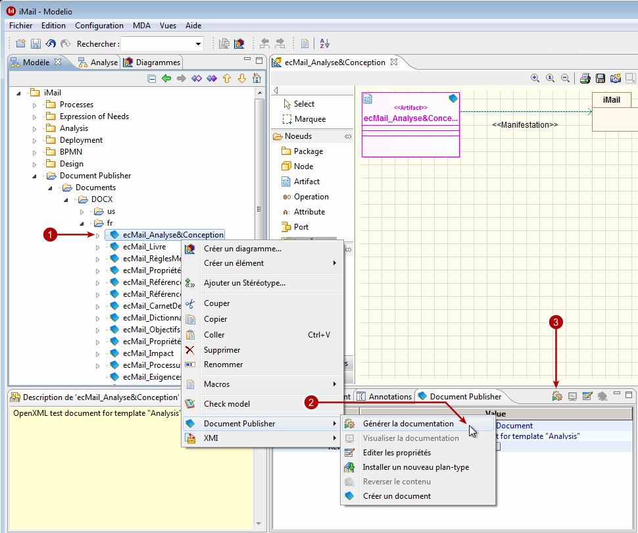The width and height of the screenshot is (638, 533).
Task: Close the ecMail_Analyse&Conception diagram tab
Action: click(393, 62)
